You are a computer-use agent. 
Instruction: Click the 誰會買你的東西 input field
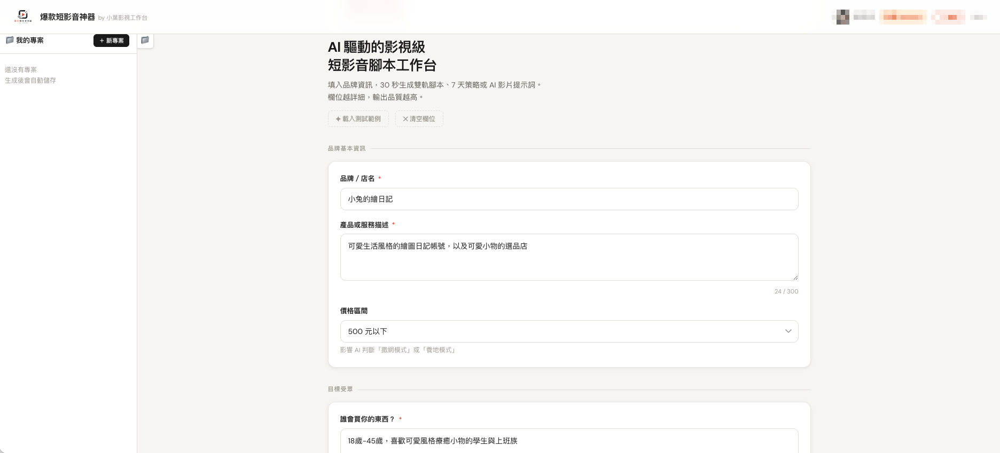(x=569, y=441)
